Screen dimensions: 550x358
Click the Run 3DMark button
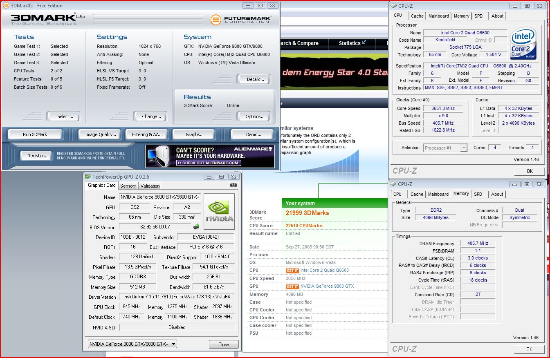click(x=35, y=134)
